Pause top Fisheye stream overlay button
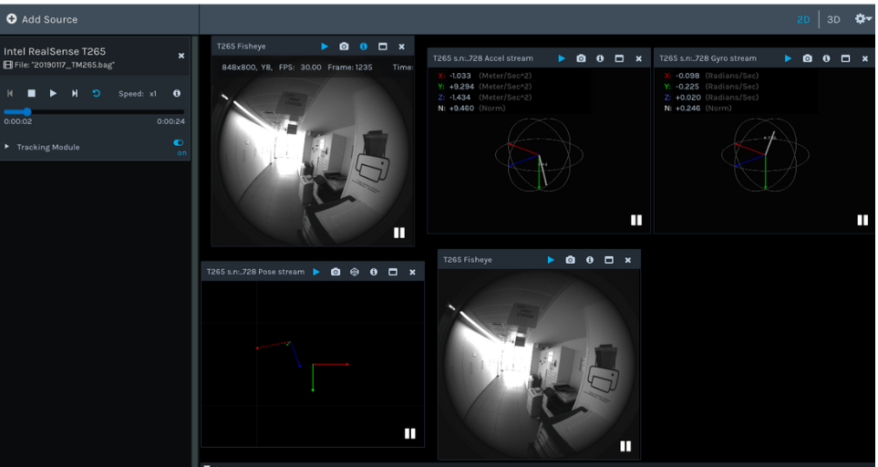 coord(398,233)
